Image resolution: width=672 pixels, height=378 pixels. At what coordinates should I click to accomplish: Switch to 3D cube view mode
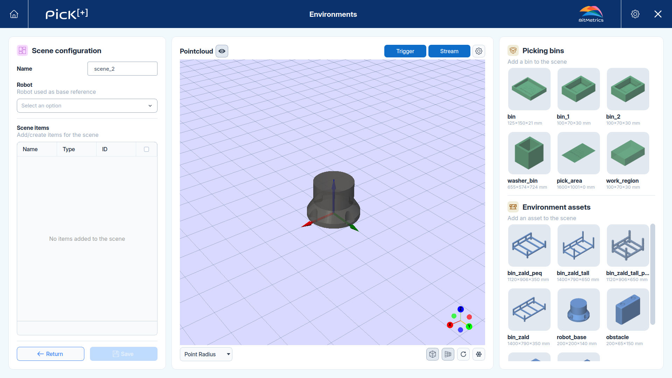click(x=433, y=354)
